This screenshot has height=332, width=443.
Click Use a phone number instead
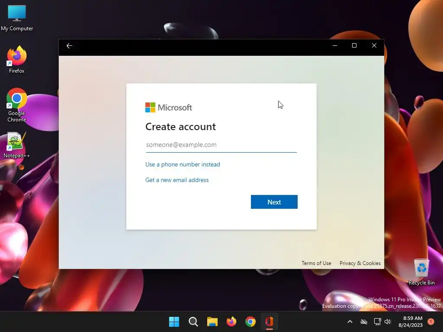[183, 164]
